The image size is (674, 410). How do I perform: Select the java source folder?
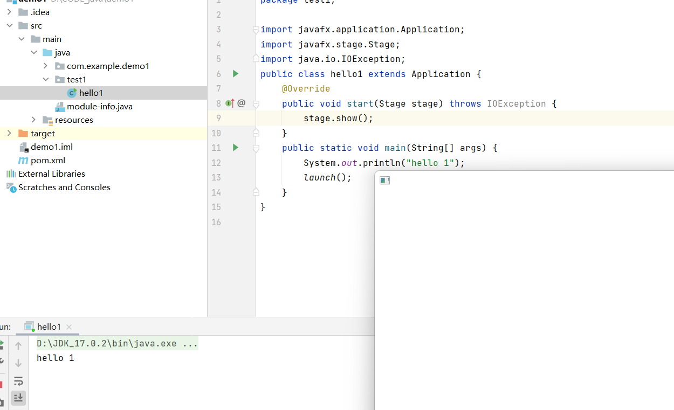click(104, 52)
